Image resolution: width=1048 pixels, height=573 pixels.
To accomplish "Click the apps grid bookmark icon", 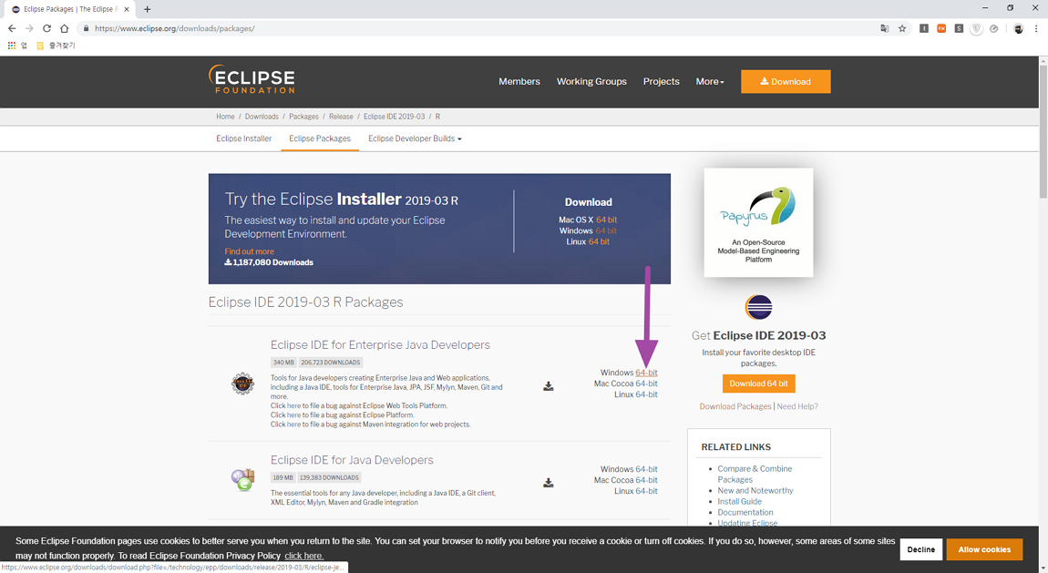I will pos(11,46).
